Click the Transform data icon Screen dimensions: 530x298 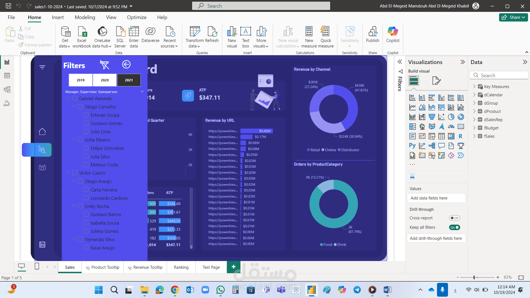(195, 32)
